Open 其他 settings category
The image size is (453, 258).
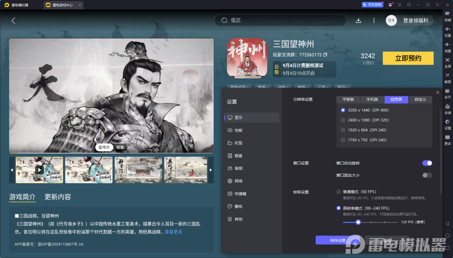(252, 219)
